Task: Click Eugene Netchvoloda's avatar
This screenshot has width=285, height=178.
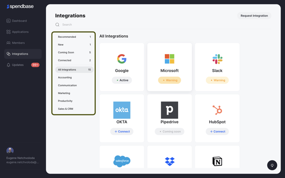Action: pyautogui.click(x=10, y=151)
